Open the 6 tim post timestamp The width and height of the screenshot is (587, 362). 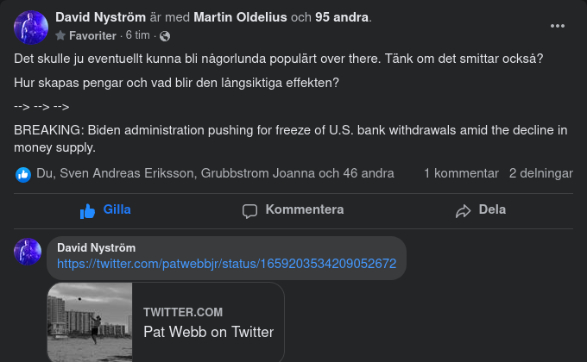pos(139,36)
